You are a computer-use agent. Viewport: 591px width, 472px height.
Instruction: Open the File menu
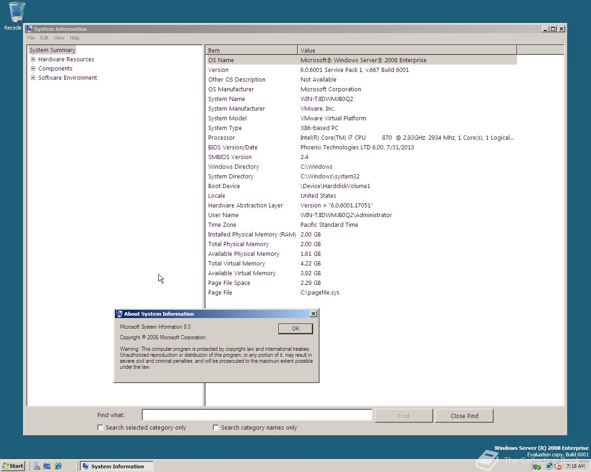[31, 38]
